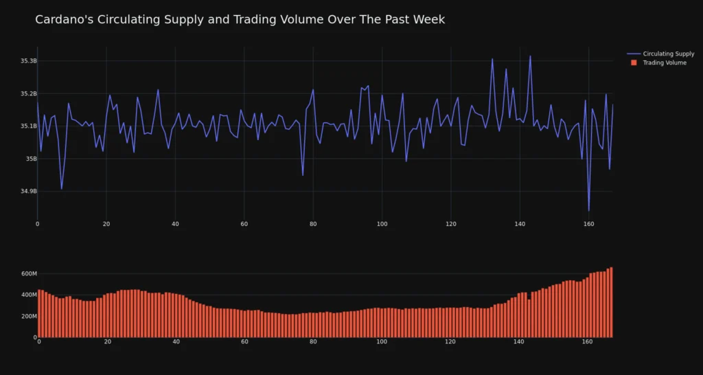Screen dimensions: 703x375
Task: Click the 600M label on volume axis
Action: pyautogui.click(x=28, y=274)
